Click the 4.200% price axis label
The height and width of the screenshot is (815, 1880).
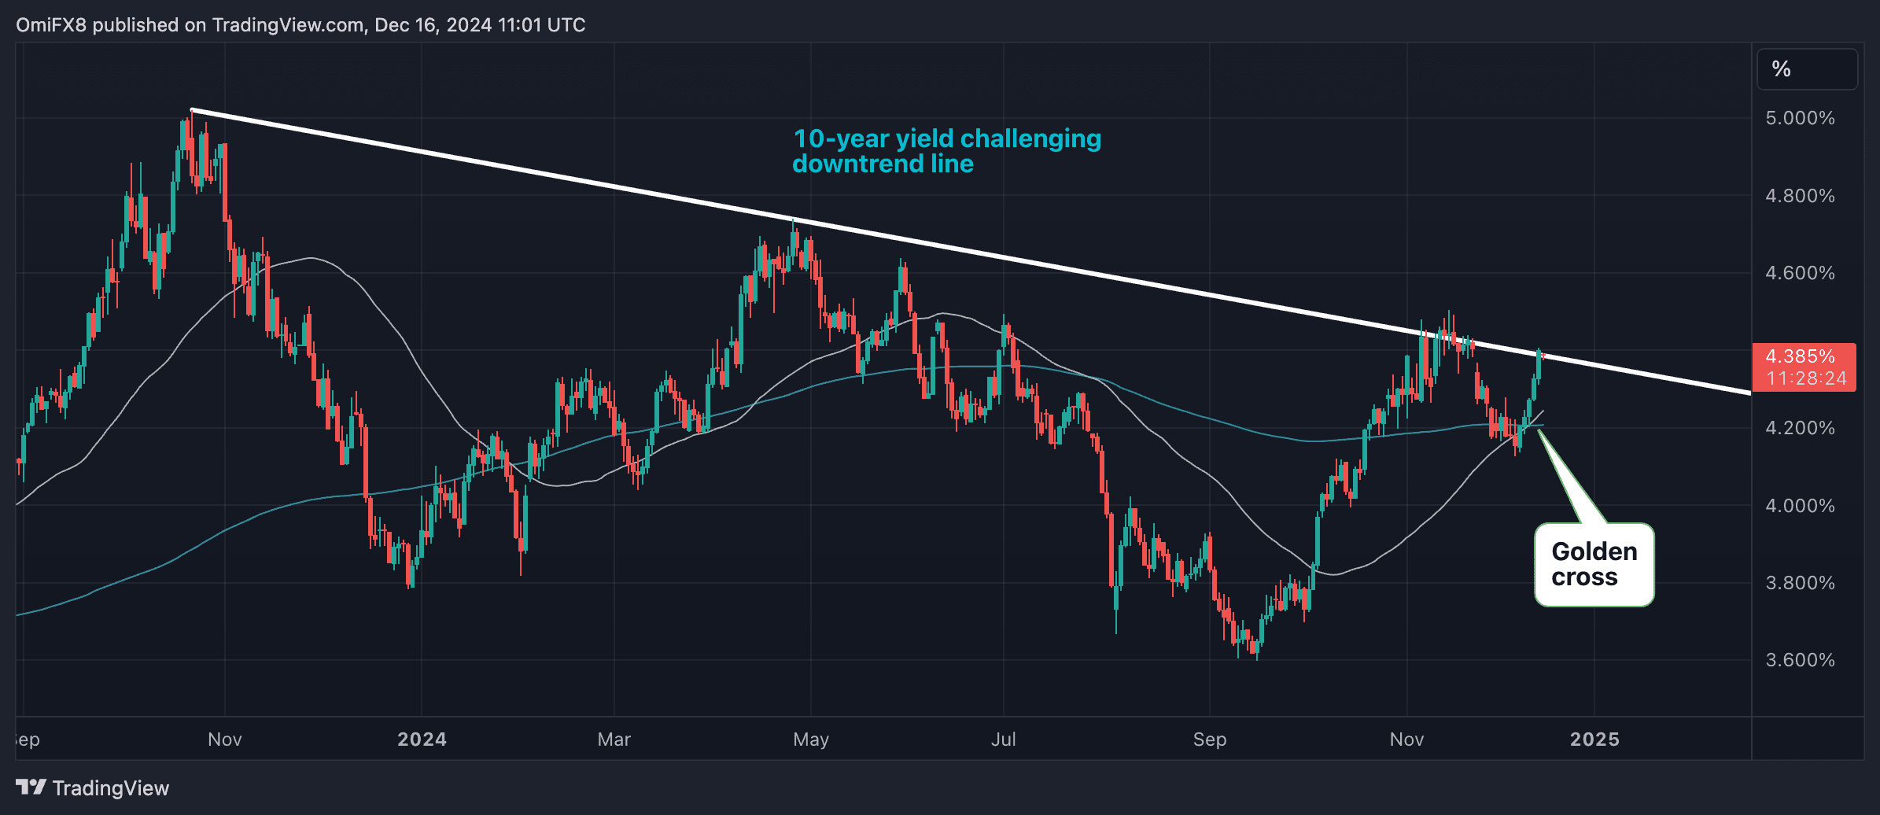point(1801,428)
